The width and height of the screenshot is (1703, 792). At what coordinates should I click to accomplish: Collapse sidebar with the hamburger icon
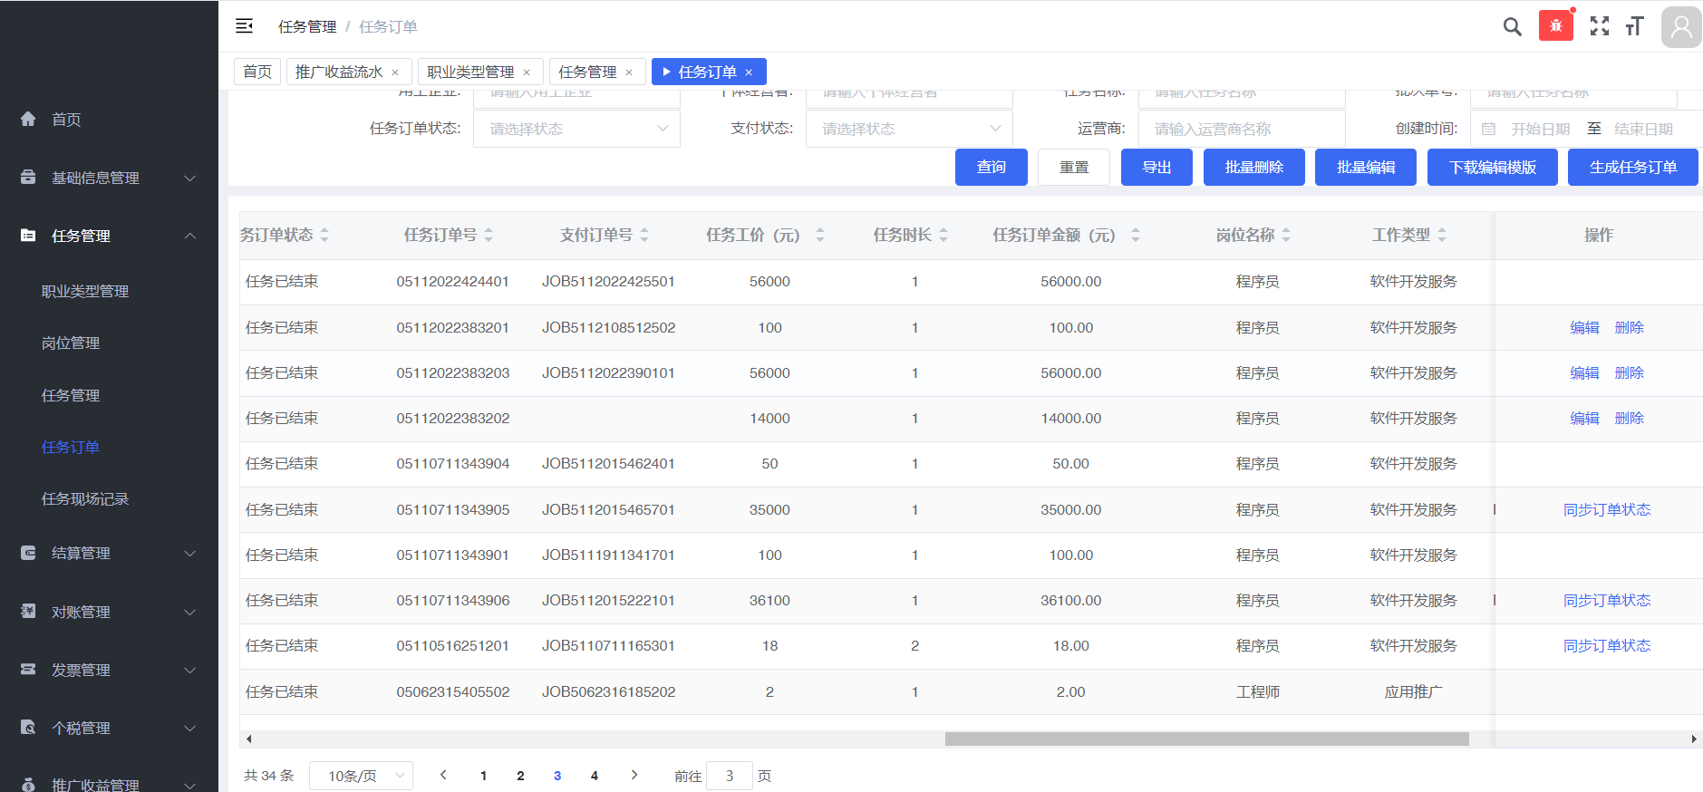244,26
